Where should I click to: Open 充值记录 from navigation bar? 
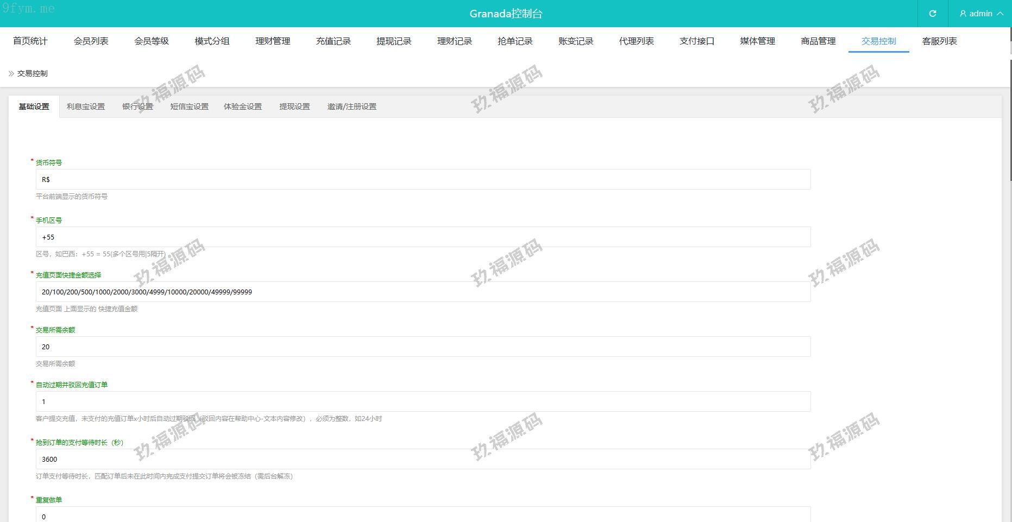(333, 41)
